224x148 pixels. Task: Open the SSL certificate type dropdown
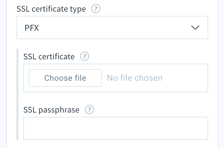(112, 28)
